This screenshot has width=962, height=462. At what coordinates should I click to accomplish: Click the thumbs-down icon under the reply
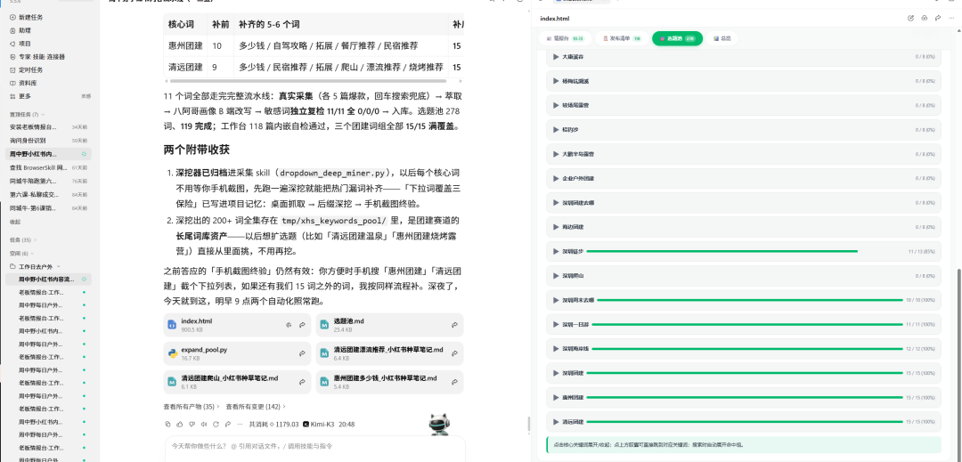[192, 424]
